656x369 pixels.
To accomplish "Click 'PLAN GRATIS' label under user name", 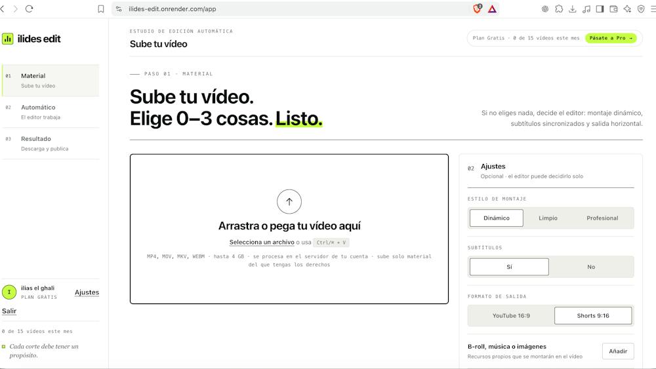I will pos(39,297).
